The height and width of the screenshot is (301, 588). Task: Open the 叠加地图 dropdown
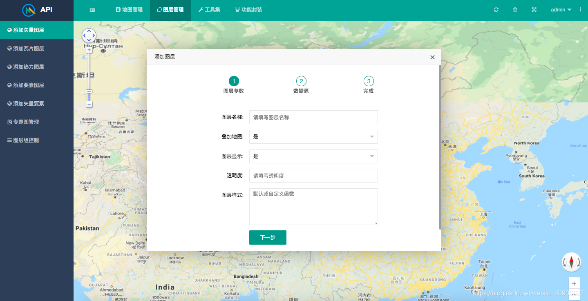pos(313,137)
